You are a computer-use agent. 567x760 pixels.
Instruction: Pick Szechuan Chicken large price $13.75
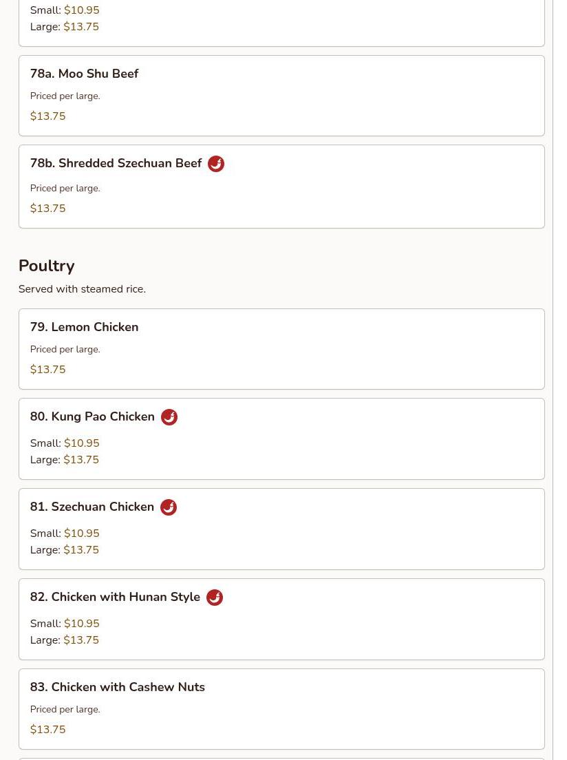(x=81, y=550)
